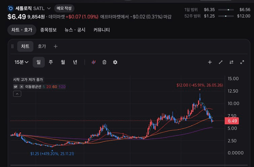Remove the 이동평균선 indicator with X
Viewport: 254px width, 167px height.
(21, 87)
